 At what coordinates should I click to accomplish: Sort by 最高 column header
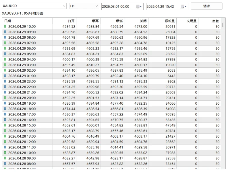[88, 21]
